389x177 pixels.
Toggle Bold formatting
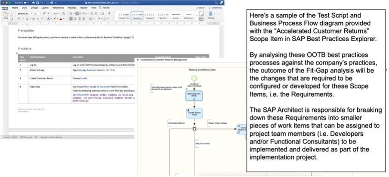[19, 18]
